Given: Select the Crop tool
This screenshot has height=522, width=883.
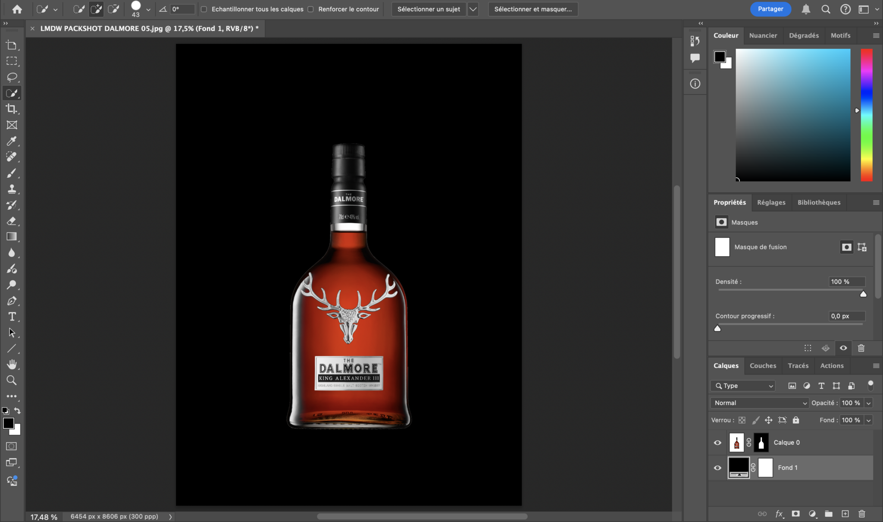Looking at the screenshot, I should (x=12, y=109).
